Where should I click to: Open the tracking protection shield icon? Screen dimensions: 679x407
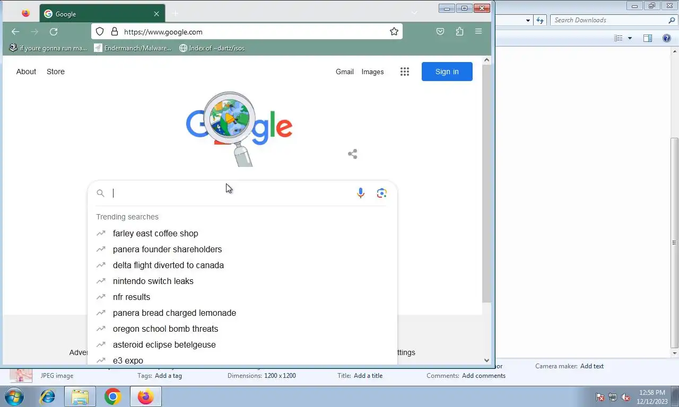[x=100, y=32]
